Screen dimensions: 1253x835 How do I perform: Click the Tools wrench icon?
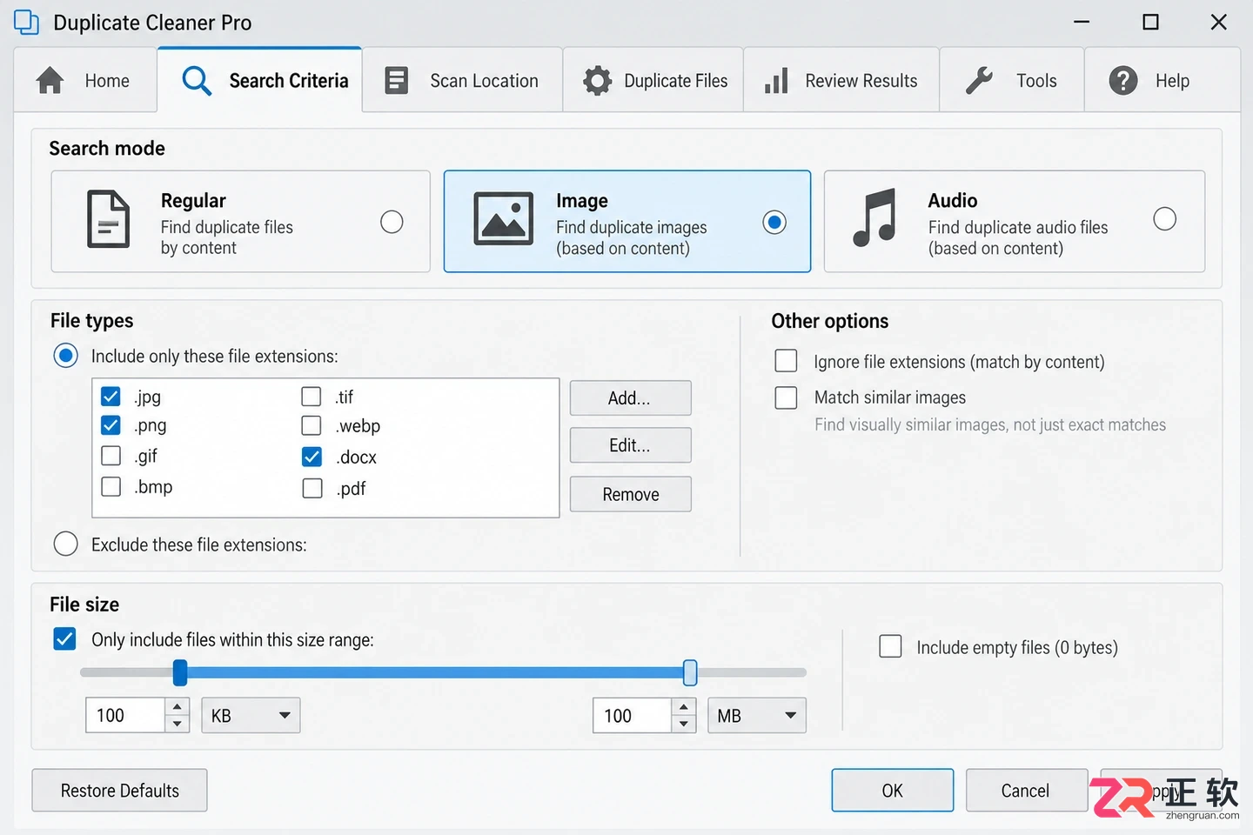980,81
